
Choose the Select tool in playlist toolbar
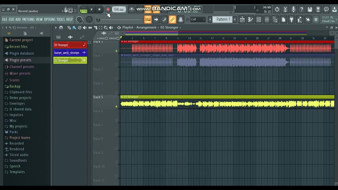coord(100,27)
